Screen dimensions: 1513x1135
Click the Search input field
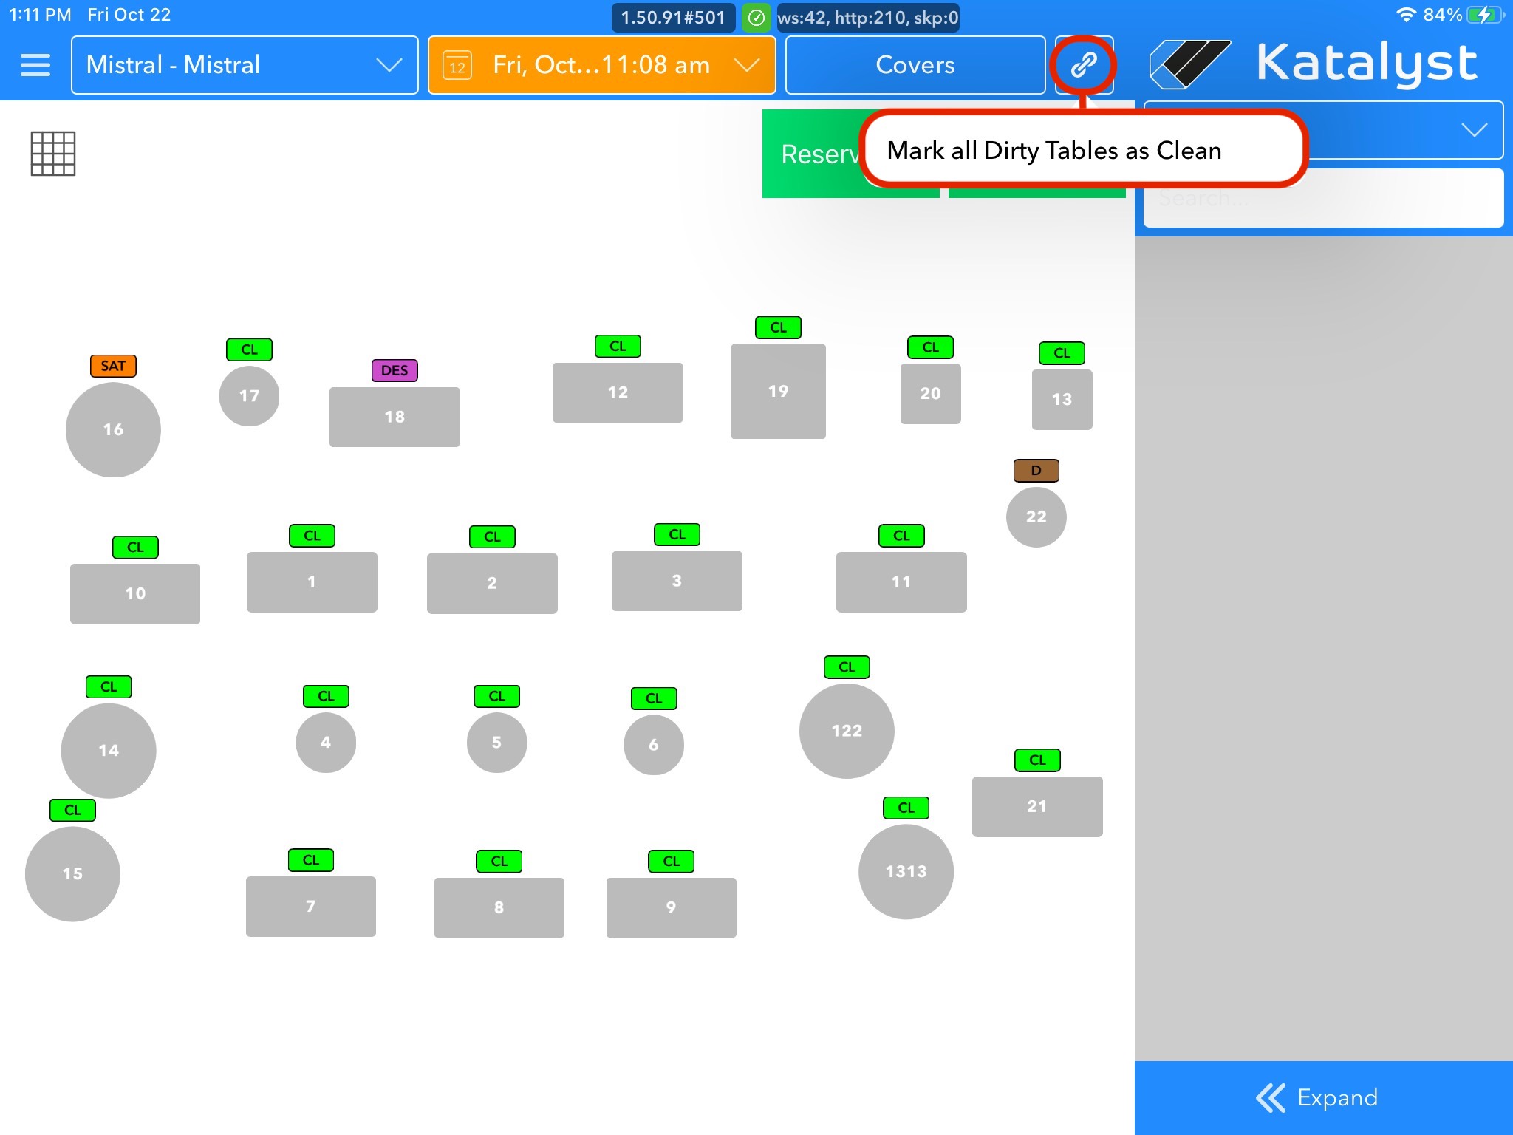pyautogui.click(x=1322, y=198)
